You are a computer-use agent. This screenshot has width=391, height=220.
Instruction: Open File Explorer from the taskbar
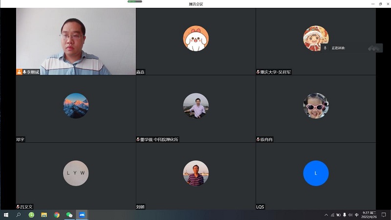[x=44, y=215]
